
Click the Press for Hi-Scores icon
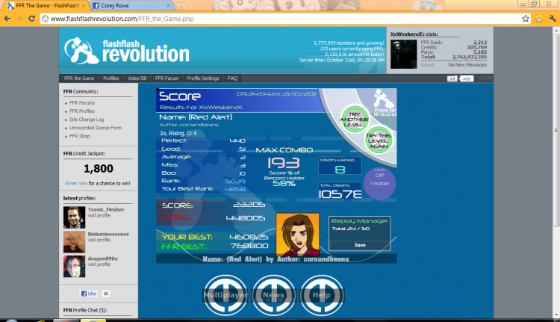click(x=385, y=104)
